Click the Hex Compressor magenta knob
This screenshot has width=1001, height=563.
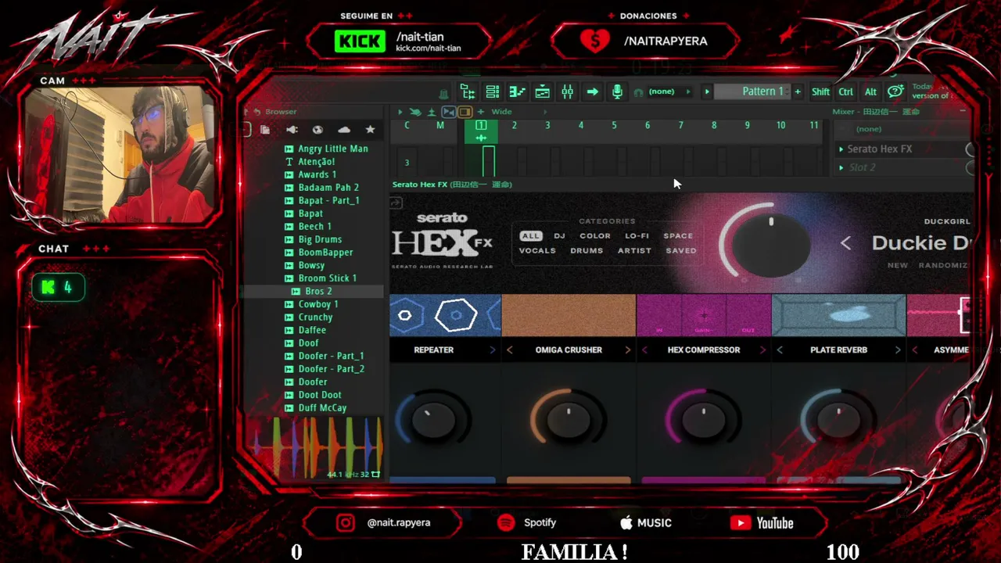[x=703, y=421]
